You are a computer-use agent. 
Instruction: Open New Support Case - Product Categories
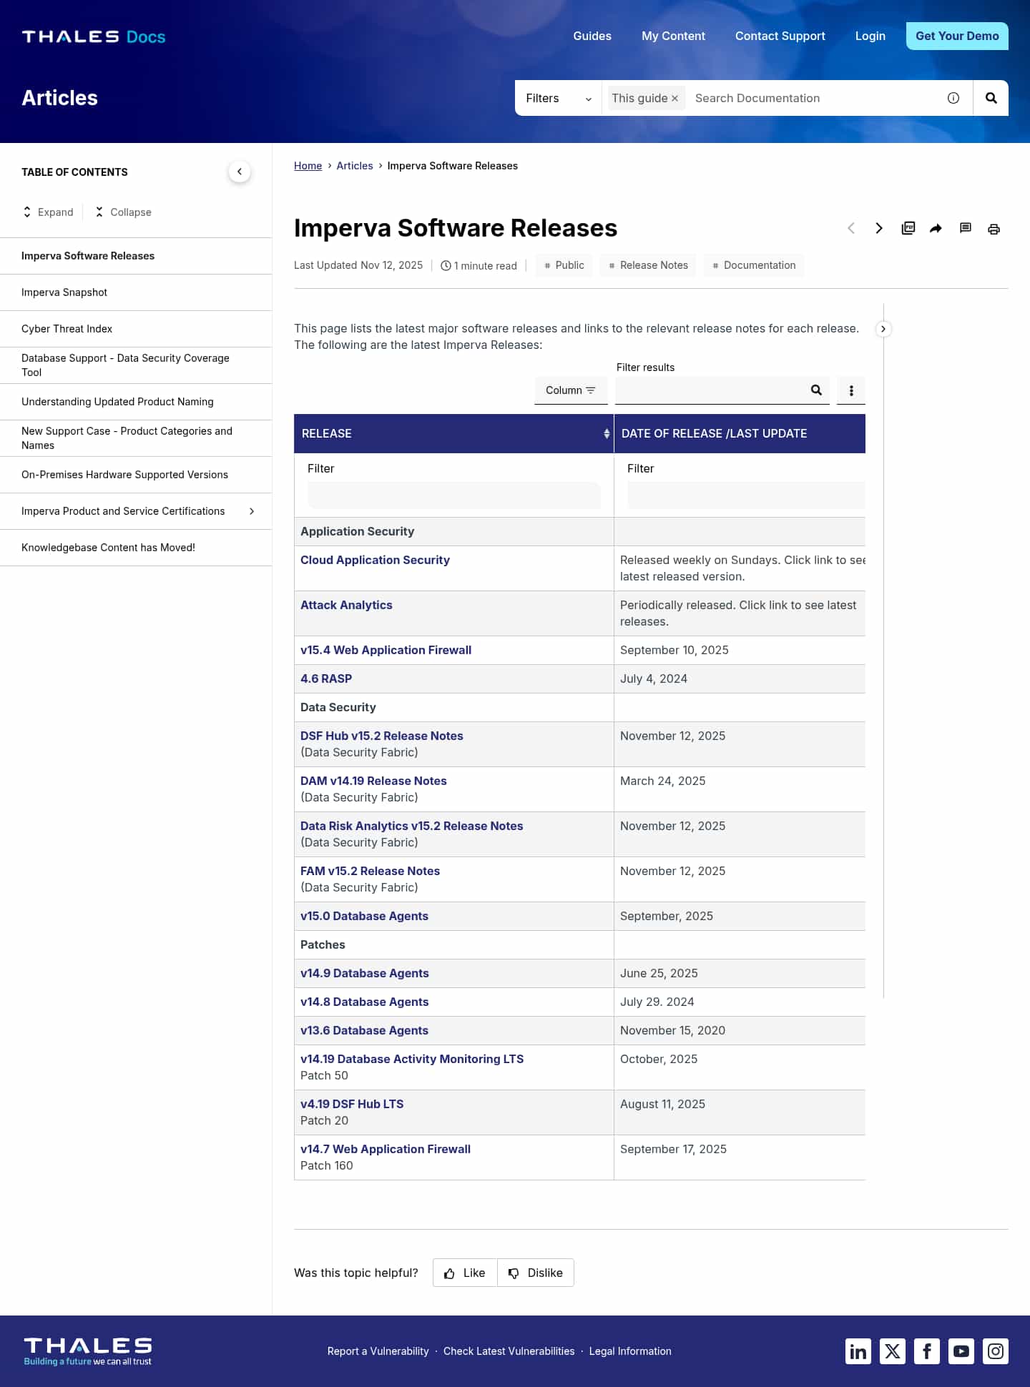pyautogui.click(x=136, y=438)
